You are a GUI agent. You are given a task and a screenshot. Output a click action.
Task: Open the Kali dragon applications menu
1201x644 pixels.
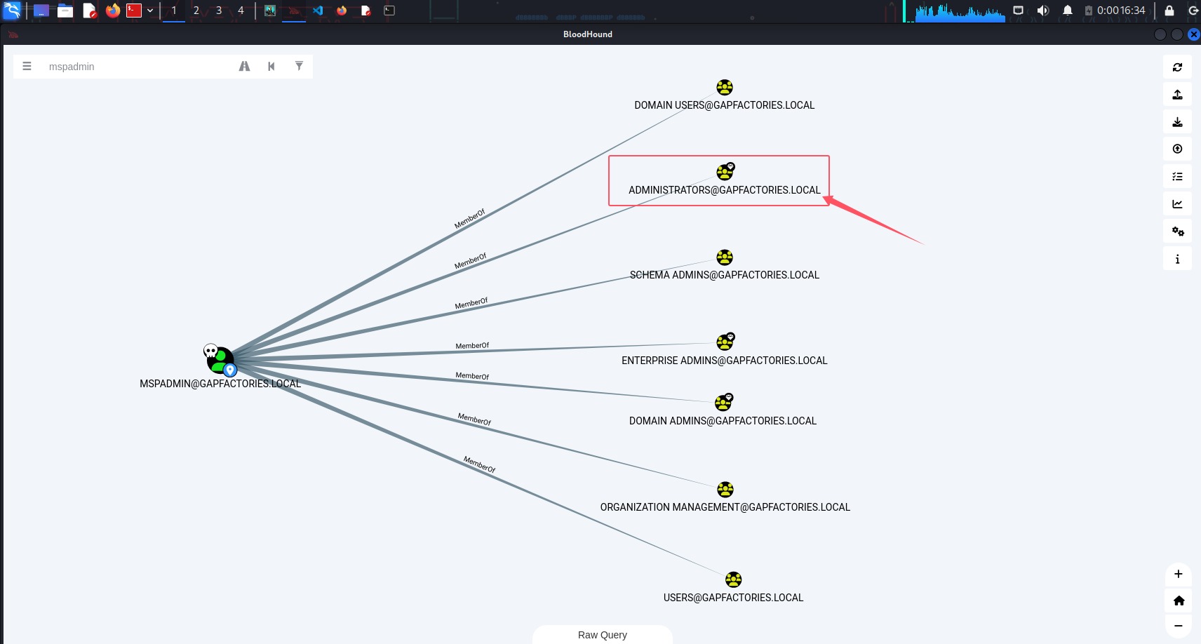(12, 11)
